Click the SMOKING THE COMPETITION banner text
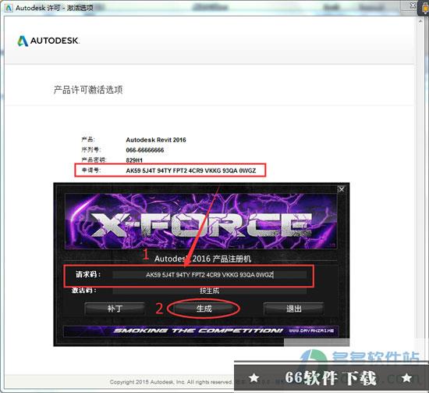 198,330
